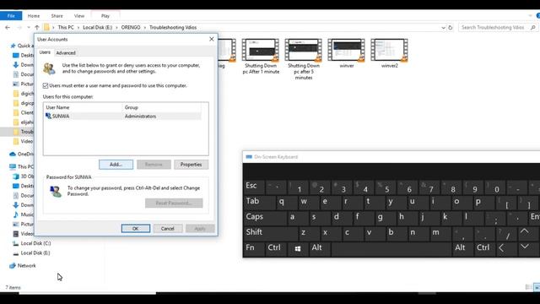This screenshot has height=304, width=540.
Task: Select the winver video thumbnail
Action: point(347,53)
